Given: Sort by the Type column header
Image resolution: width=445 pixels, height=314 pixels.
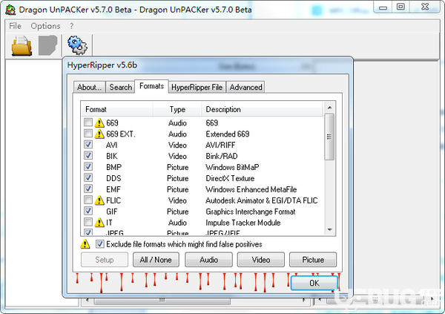Looking at the screenshot, I should (x=177, y=109).
